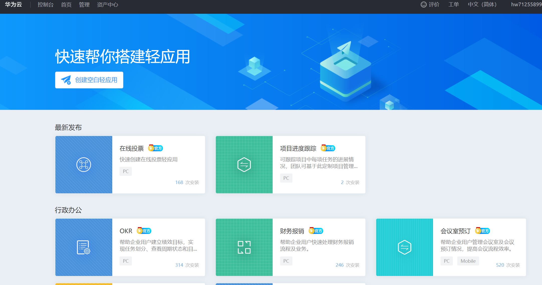The width and height of the screenshot is (542, 285).
Task: Click the Mobile tag on 会议室预订 card
Action: (x=468, y=261)
